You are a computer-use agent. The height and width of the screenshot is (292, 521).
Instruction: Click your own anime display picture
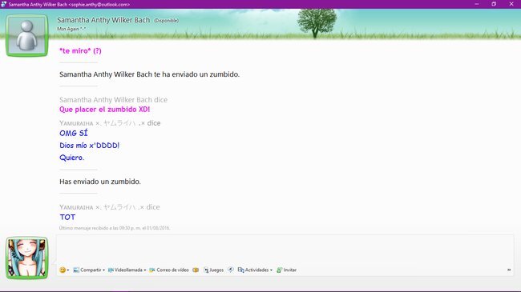27,258
